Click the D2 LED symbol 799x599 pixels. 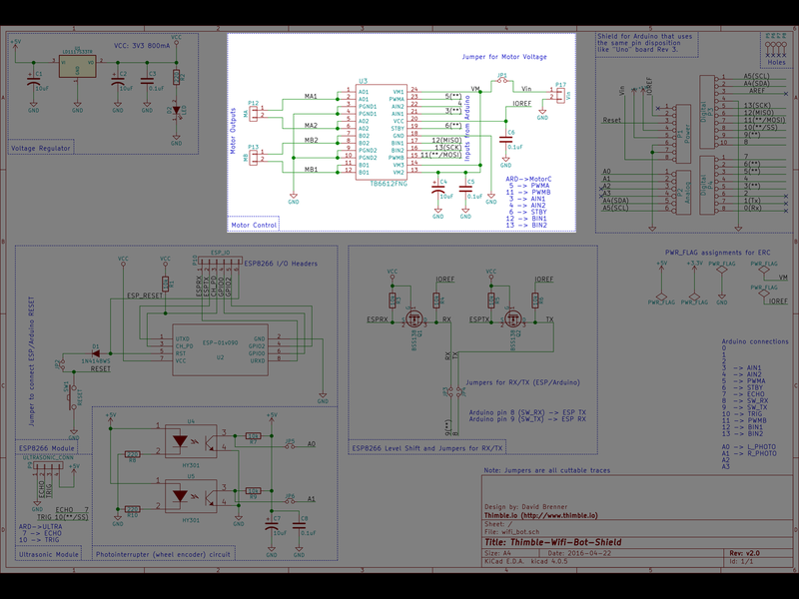point(177,110)
